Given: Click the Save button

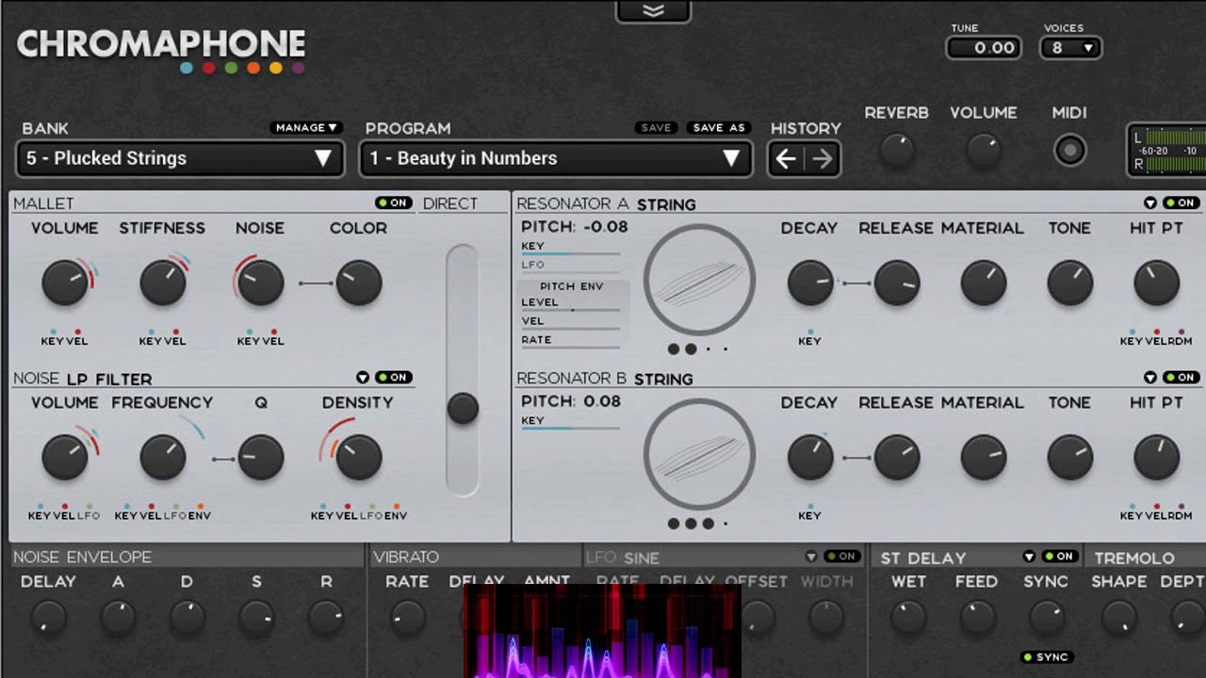Looking at the screenshot, I should pos(656,127).
